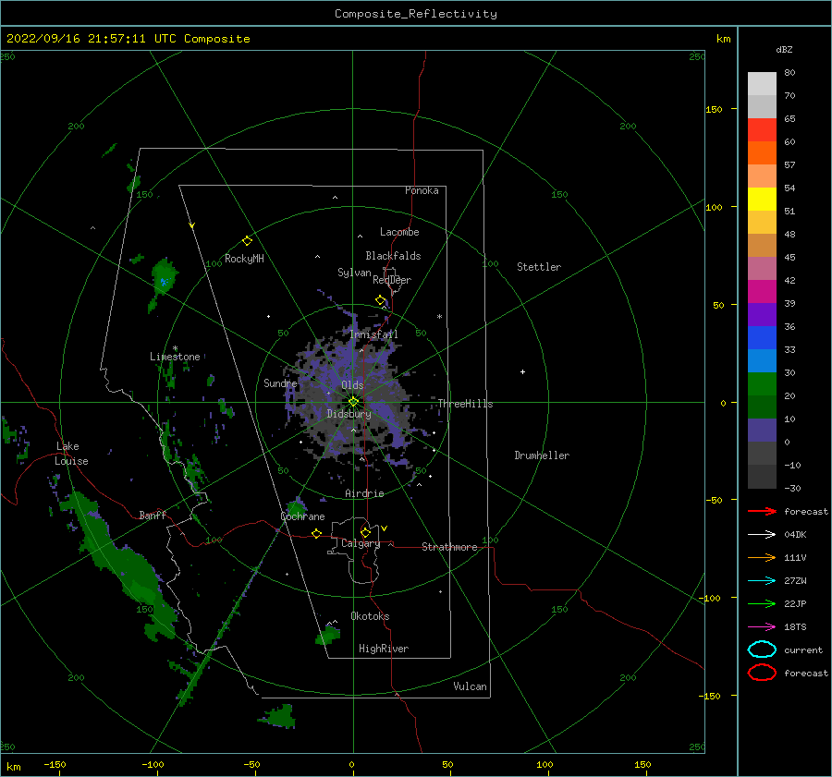Select the timestamp 2022/09/16 21:57:11 UTC Composite
This screenshot has height=777, width=832.
pos(128,39)
